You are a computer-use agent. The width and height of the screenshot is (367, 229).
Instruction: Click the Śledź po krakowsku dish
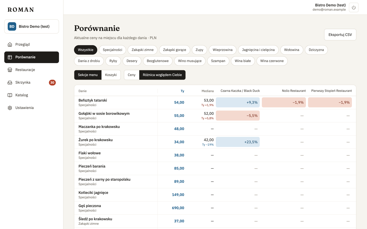click(95, 219)
